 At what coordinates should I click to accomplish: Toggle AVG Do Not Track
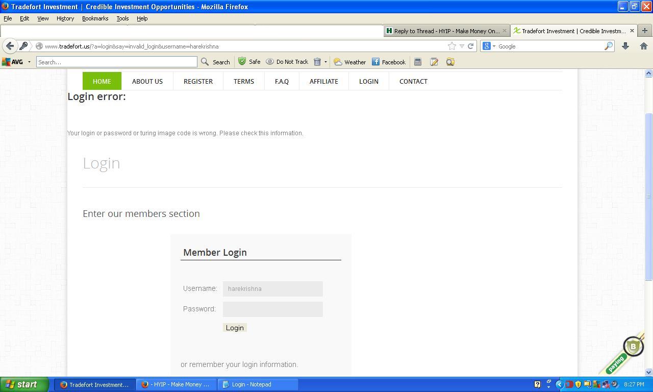(x=287, y=62)
